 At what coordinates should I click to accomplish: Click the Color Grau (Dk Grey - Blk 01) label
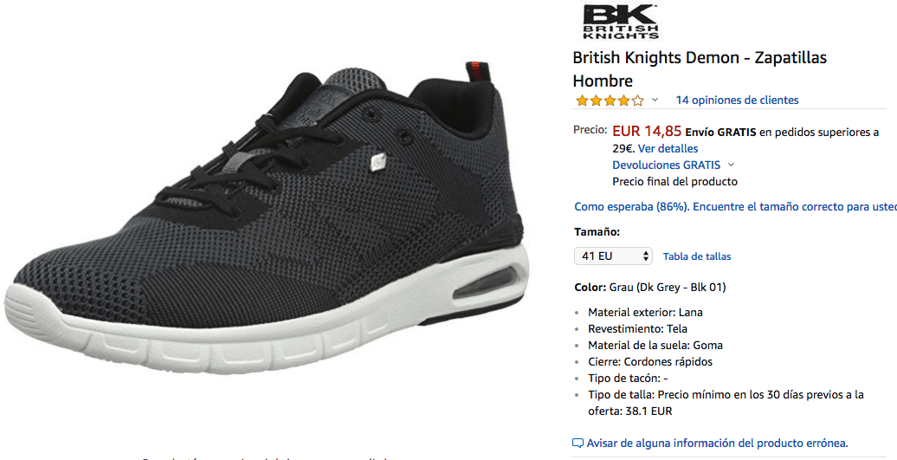650,288
